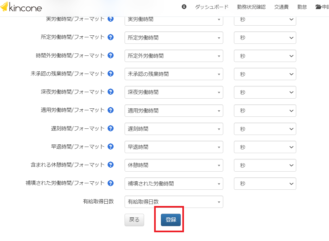Viewport: 329px width, 241px height.
Task: Open the 申請 folder menu
Action: tap(322, 7)
